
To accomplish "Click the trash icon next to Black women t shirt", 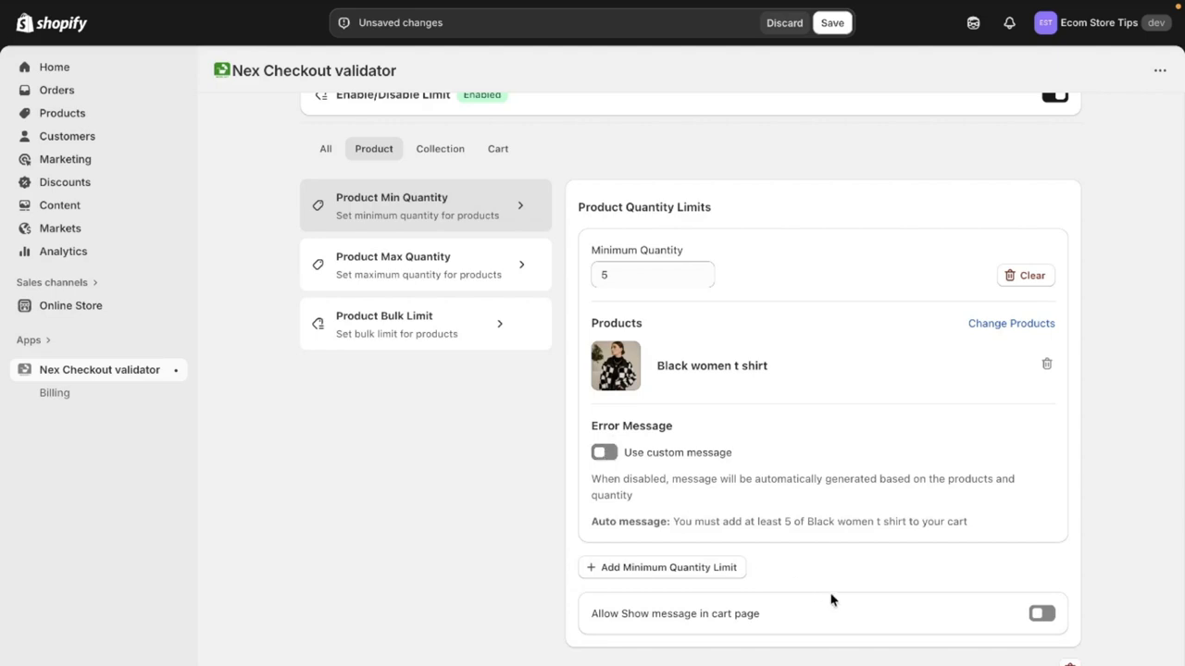I will click(x=1047, y=364).
